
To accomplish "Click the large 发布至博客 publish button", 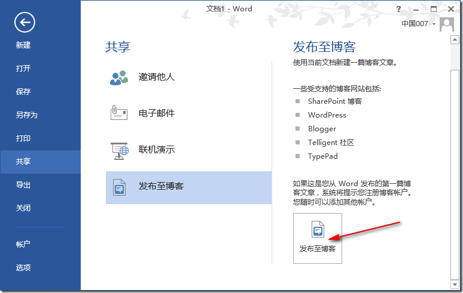I will tap(318, 238).
